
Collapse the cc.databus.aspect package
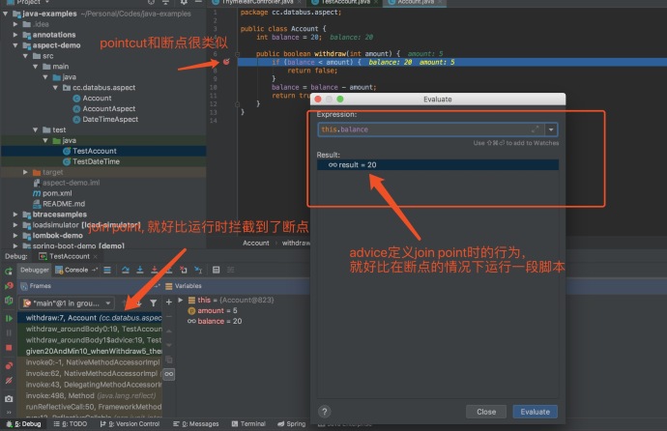56,88
